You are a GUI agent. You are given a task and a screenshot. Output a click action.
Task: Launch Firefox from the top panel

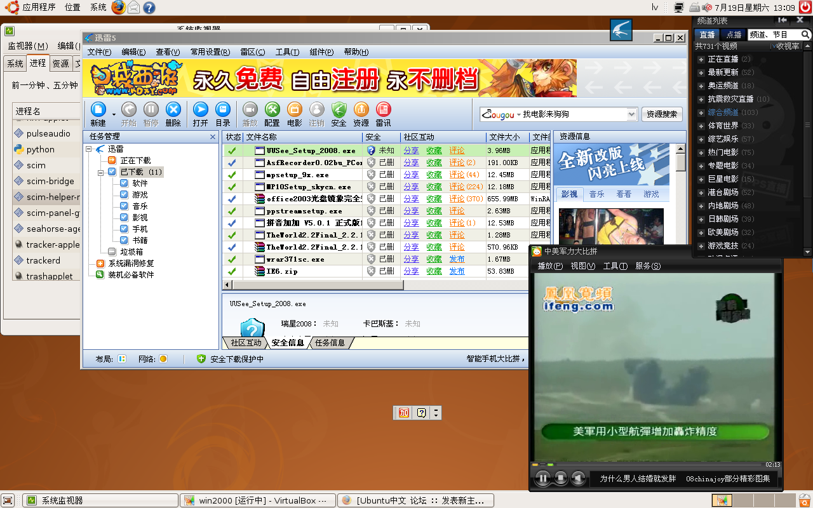point(119,8)
